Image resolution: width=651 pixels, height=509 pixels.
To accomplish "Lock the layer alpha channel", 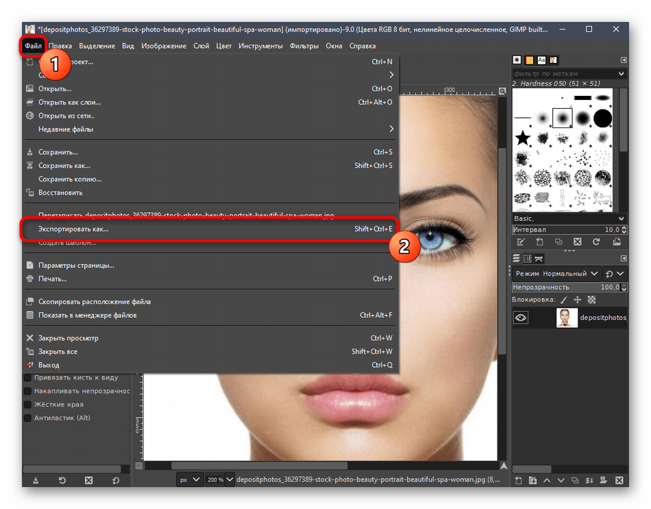I will pos(592,300).
